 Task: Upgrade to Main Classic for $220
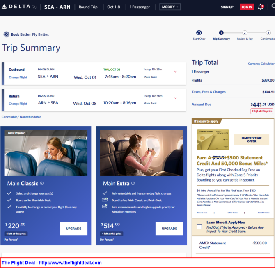tap(73, 229)
